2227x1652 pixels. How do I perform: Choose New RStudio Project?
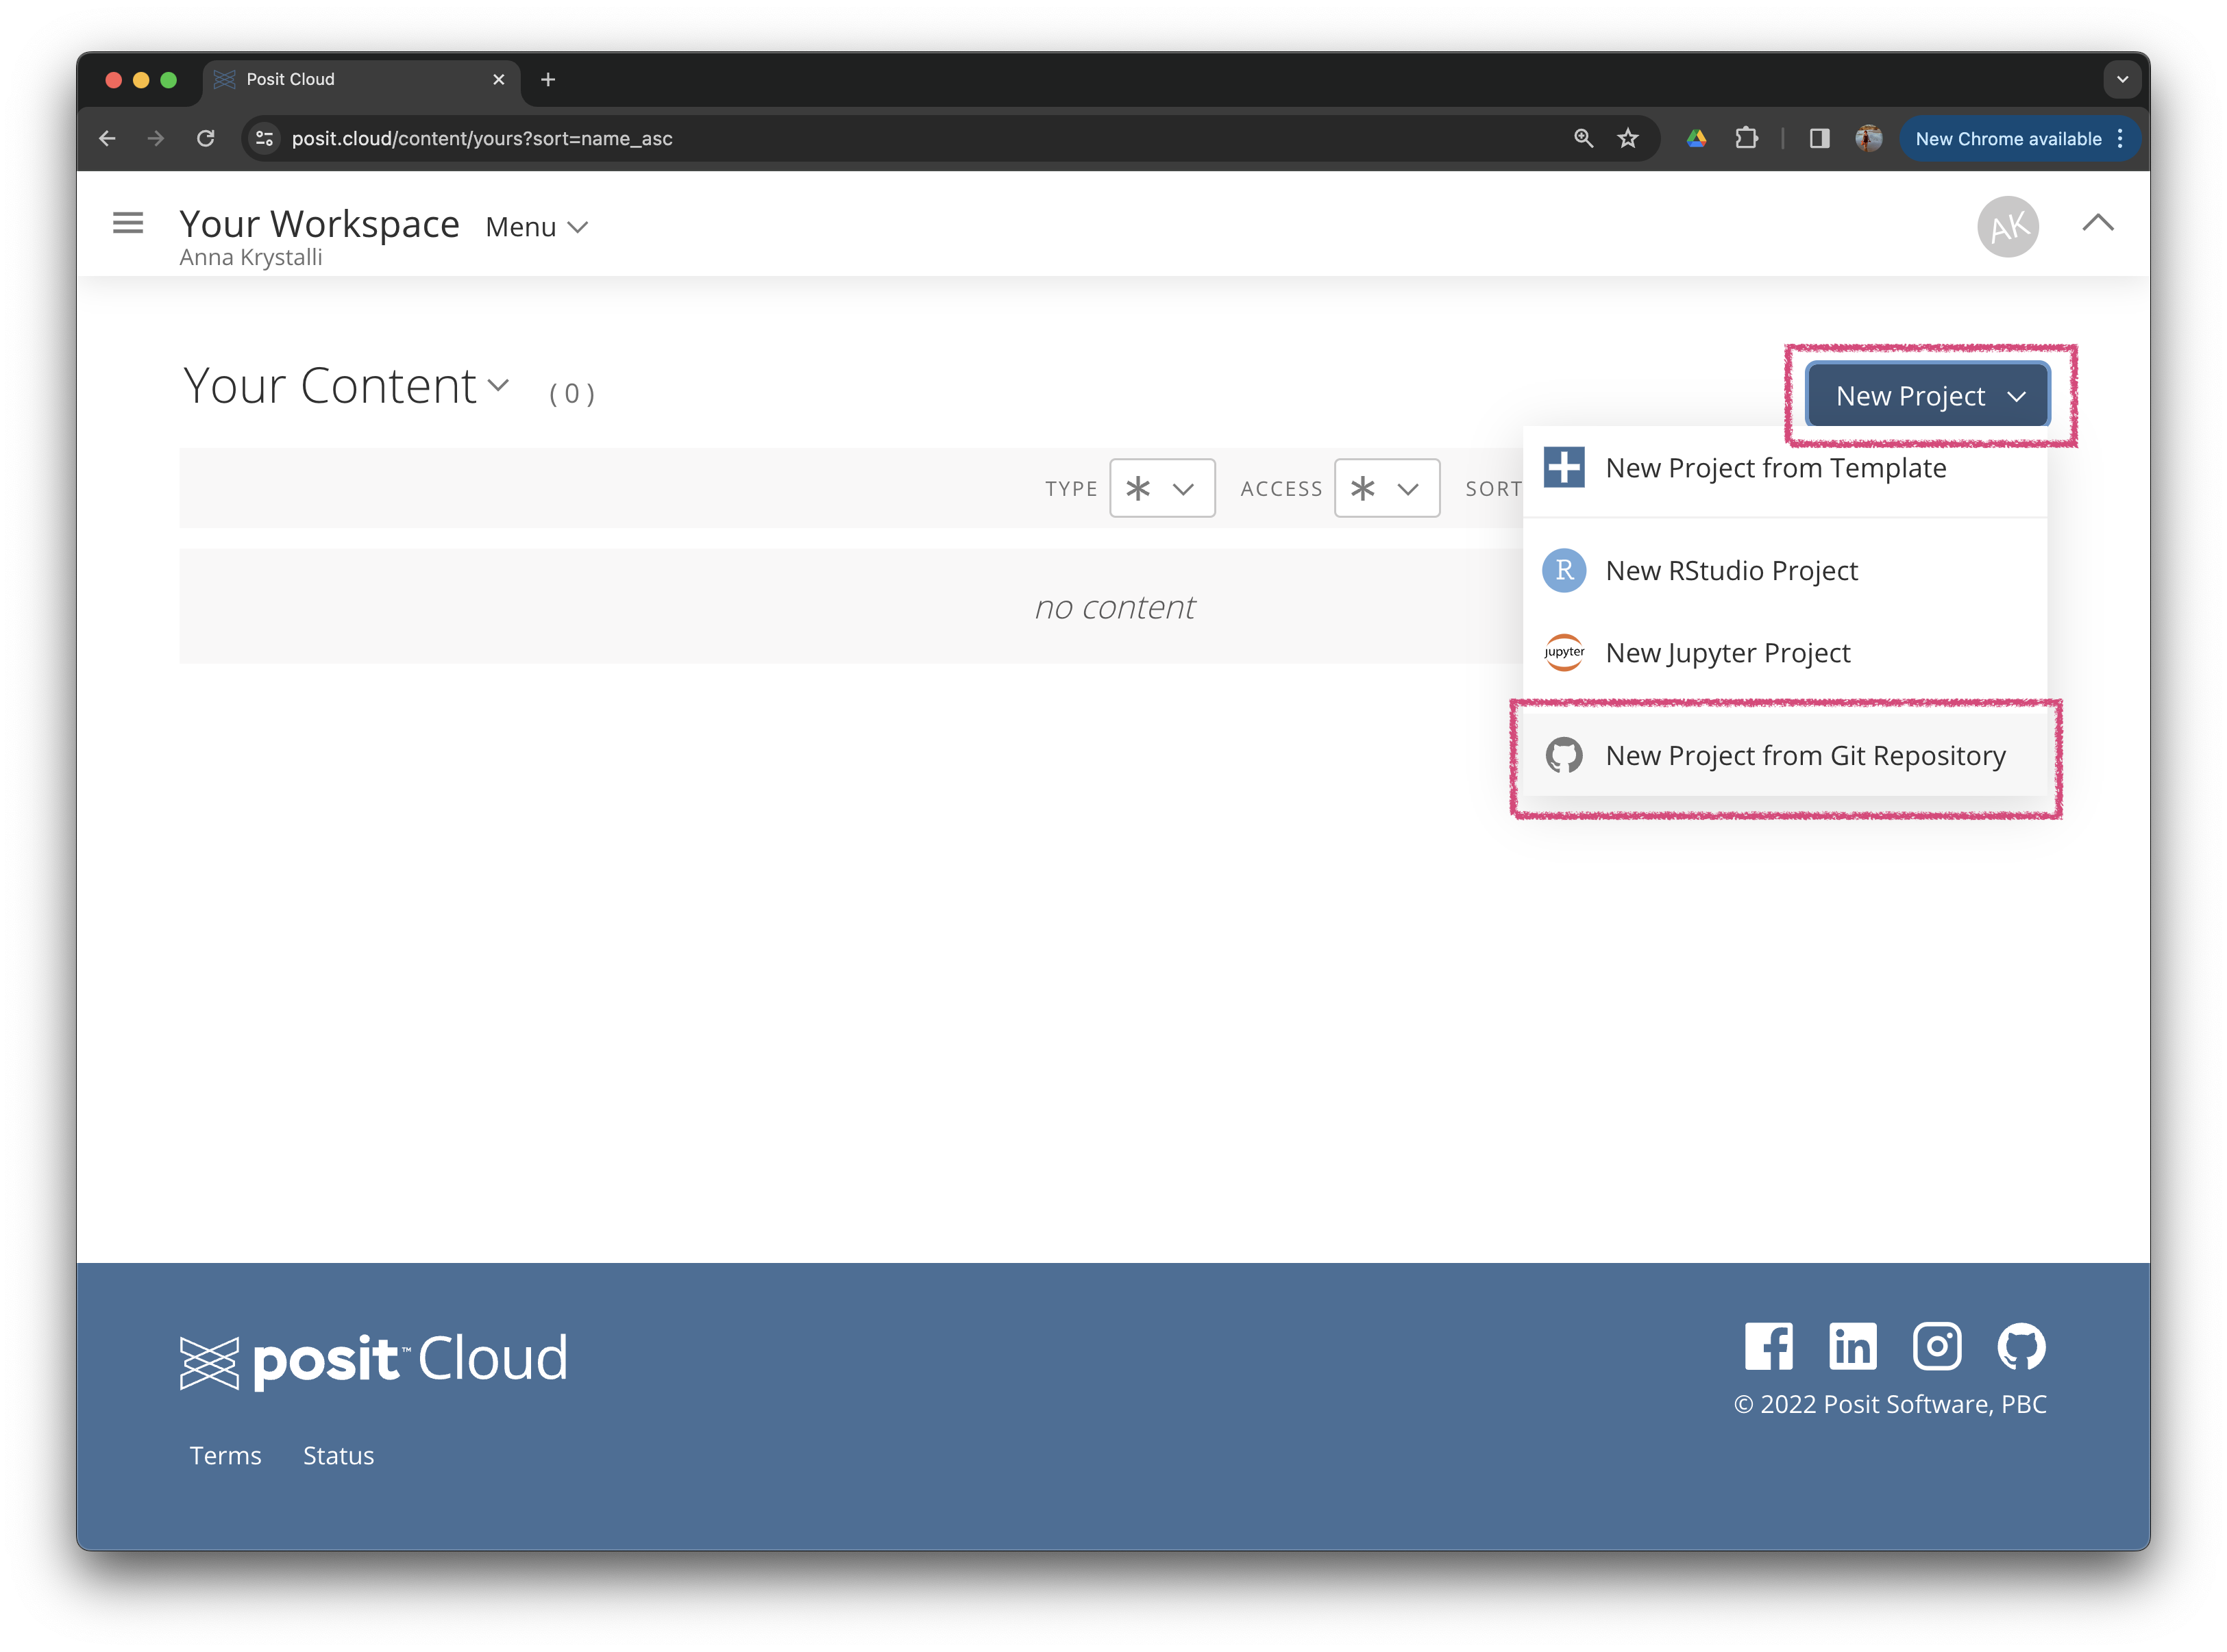pos(1784,571)
